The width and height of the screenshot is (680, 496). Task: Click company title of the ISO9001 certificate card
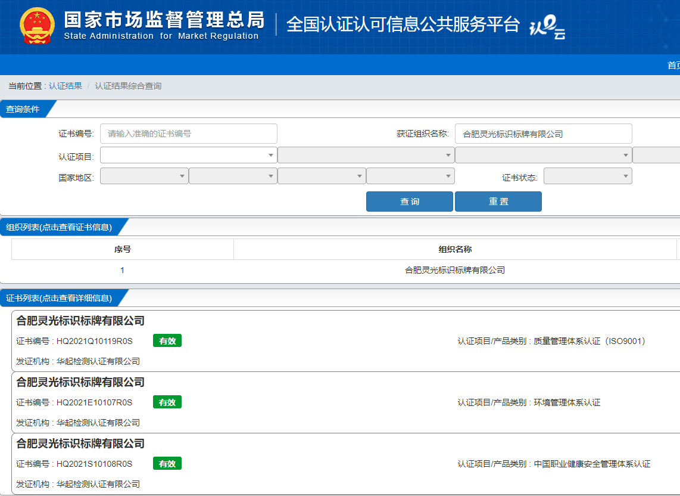pos(80,321)
